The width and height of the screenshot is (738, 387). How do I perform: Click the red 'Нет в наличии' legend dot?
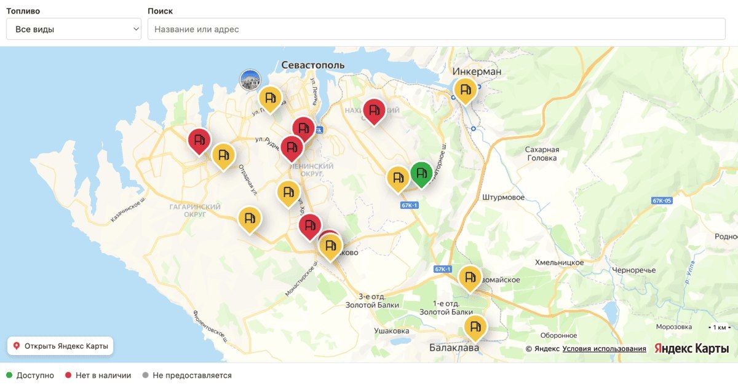click(x=68, y=375)
